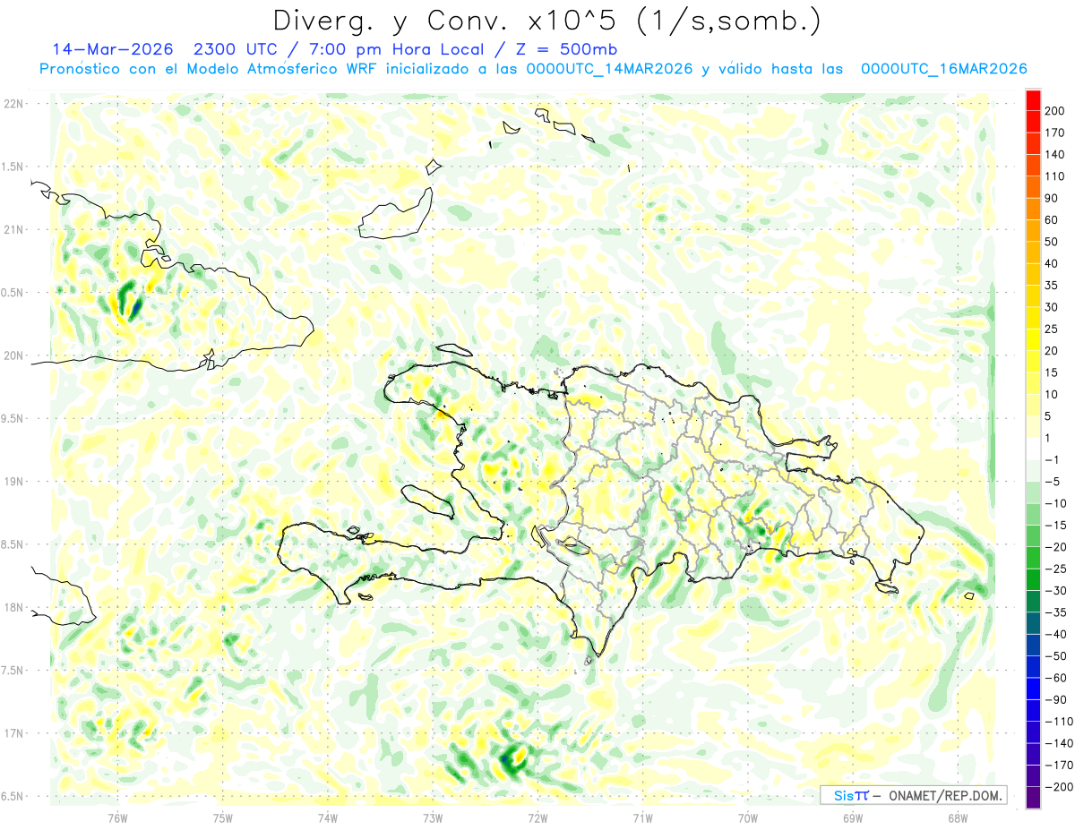
Task: Click colorbar label '110'
Action: pyautogui.click(x=1054, y=176)
